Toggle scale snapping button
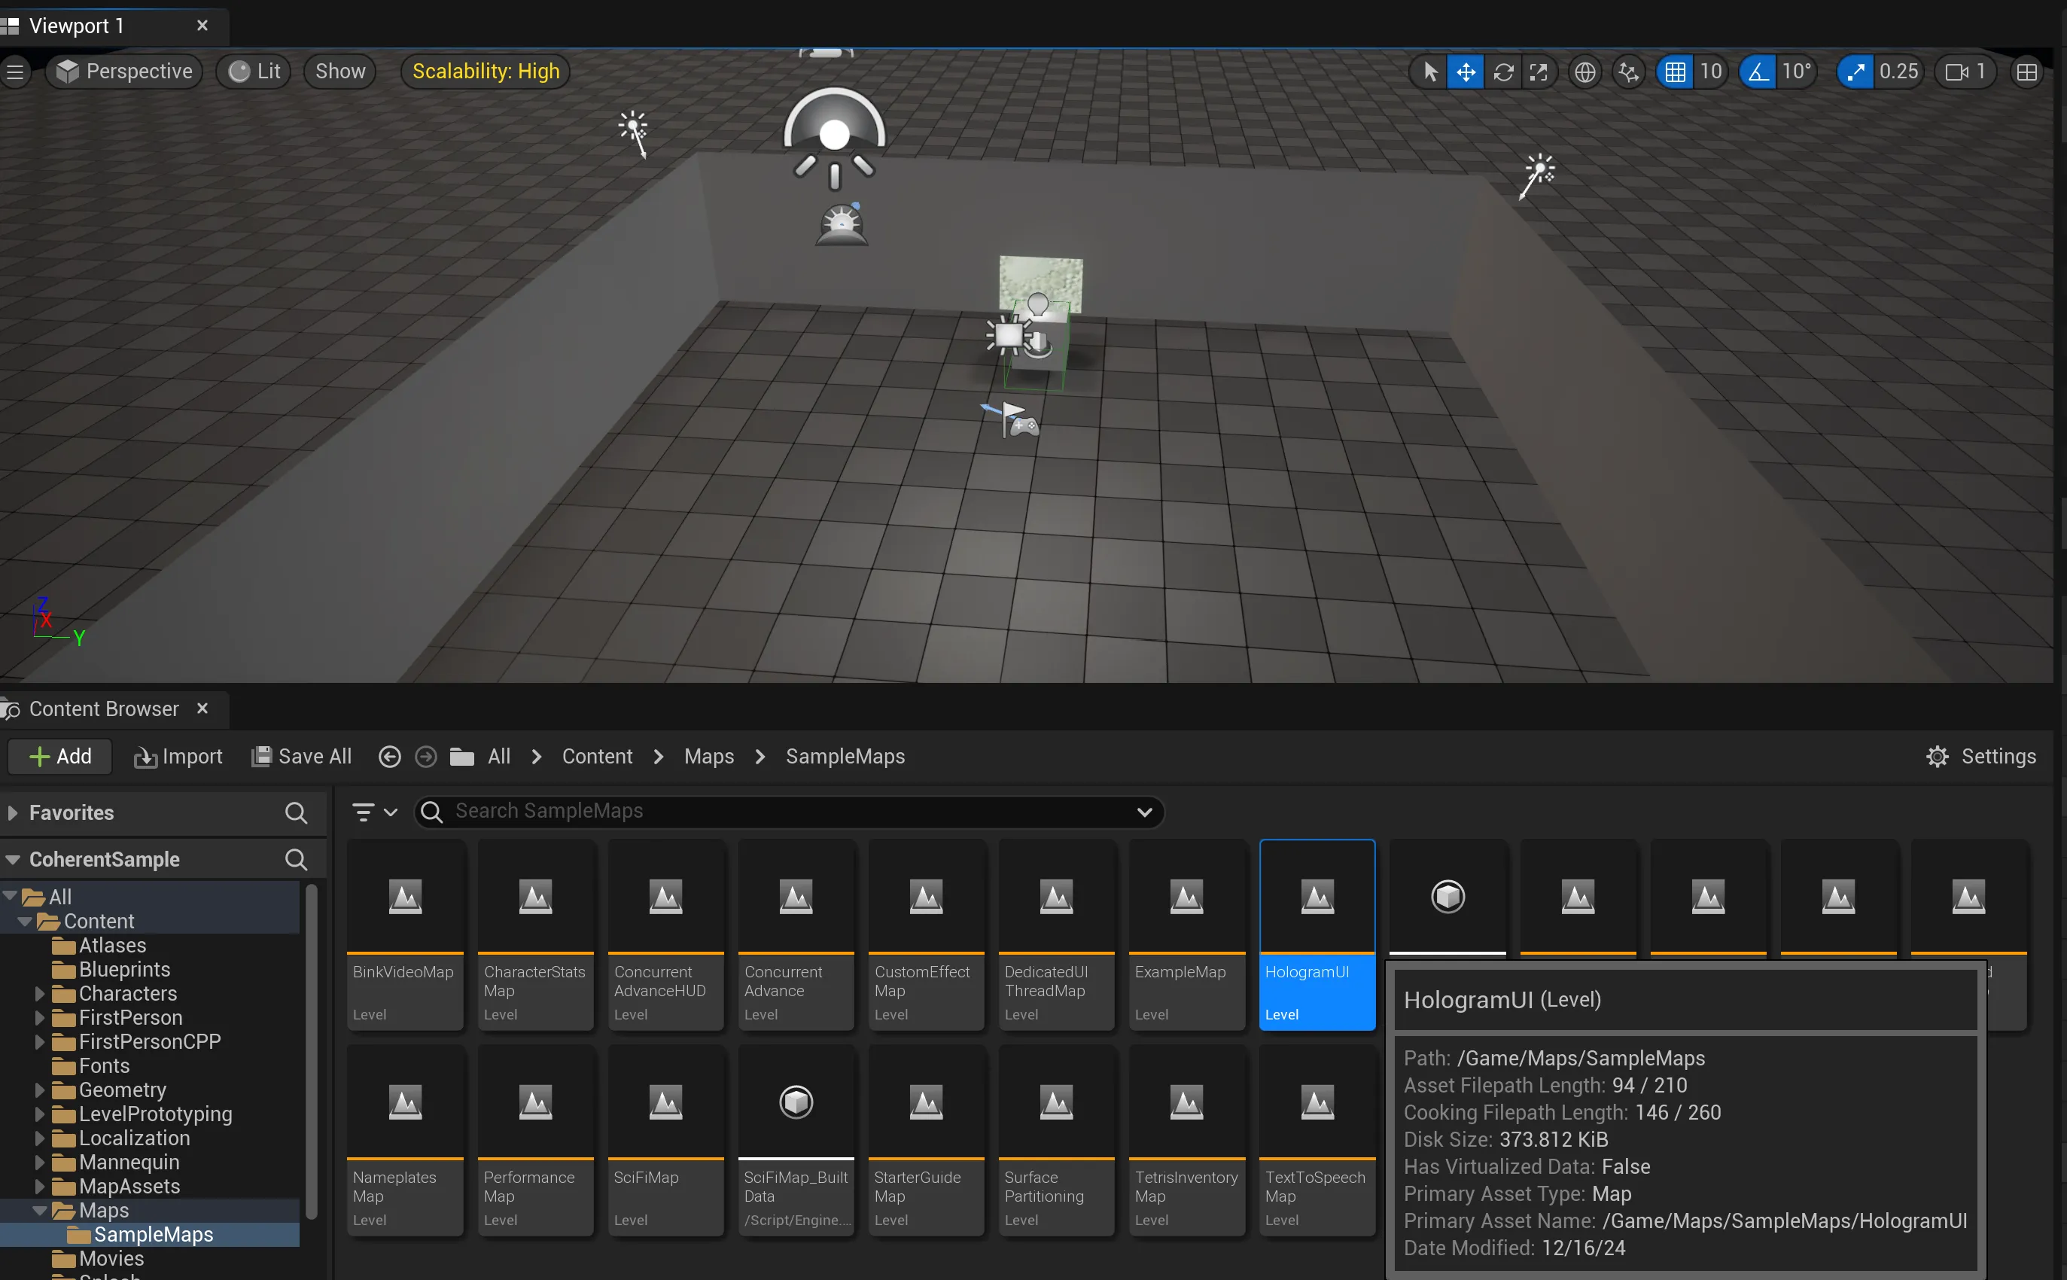This screenshot has width=2067, height=1280. point(1855,72)
